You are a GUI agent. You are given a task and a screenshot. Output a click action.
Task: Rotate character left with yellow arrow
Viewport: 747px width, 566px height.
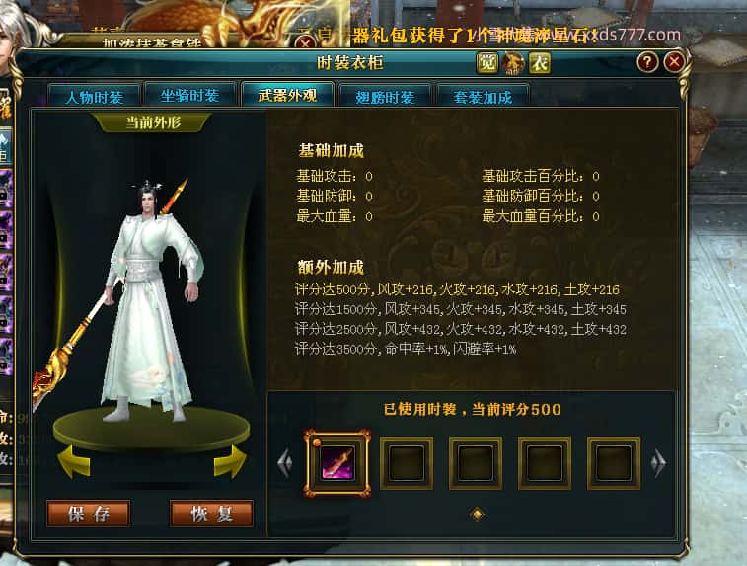point(73,461)
